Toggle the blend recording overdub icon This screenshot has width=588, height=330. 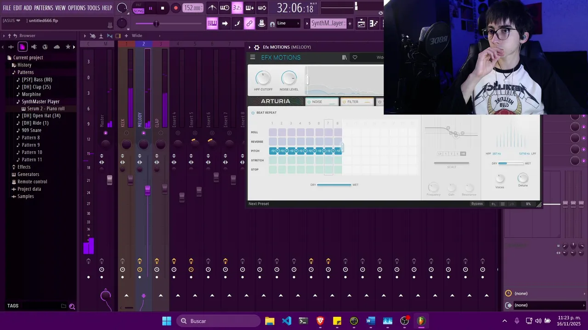[249, 8]
